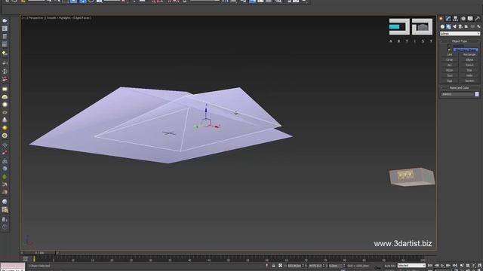The image size is (483, 271).
Task: Select the Cameras category icon
Action: click(x=460, y=27)
